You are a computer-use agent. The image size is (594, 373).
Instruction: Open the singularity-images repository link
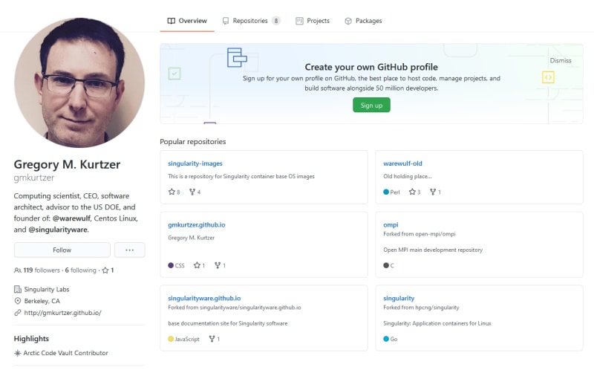(195, 163)
